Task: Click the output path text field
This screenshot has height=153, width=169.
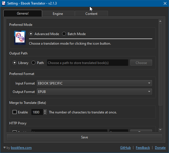Action: (88, 63)
